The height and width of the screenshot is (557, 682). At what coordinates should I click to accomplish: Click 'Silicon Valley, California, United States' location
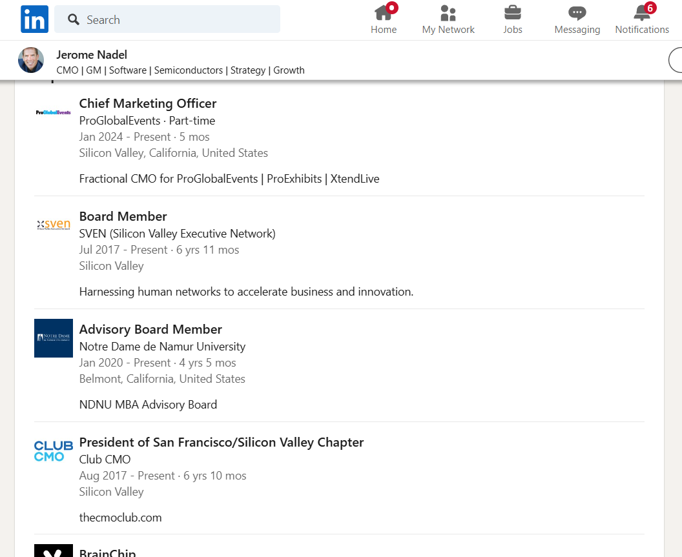coord(174,153)
